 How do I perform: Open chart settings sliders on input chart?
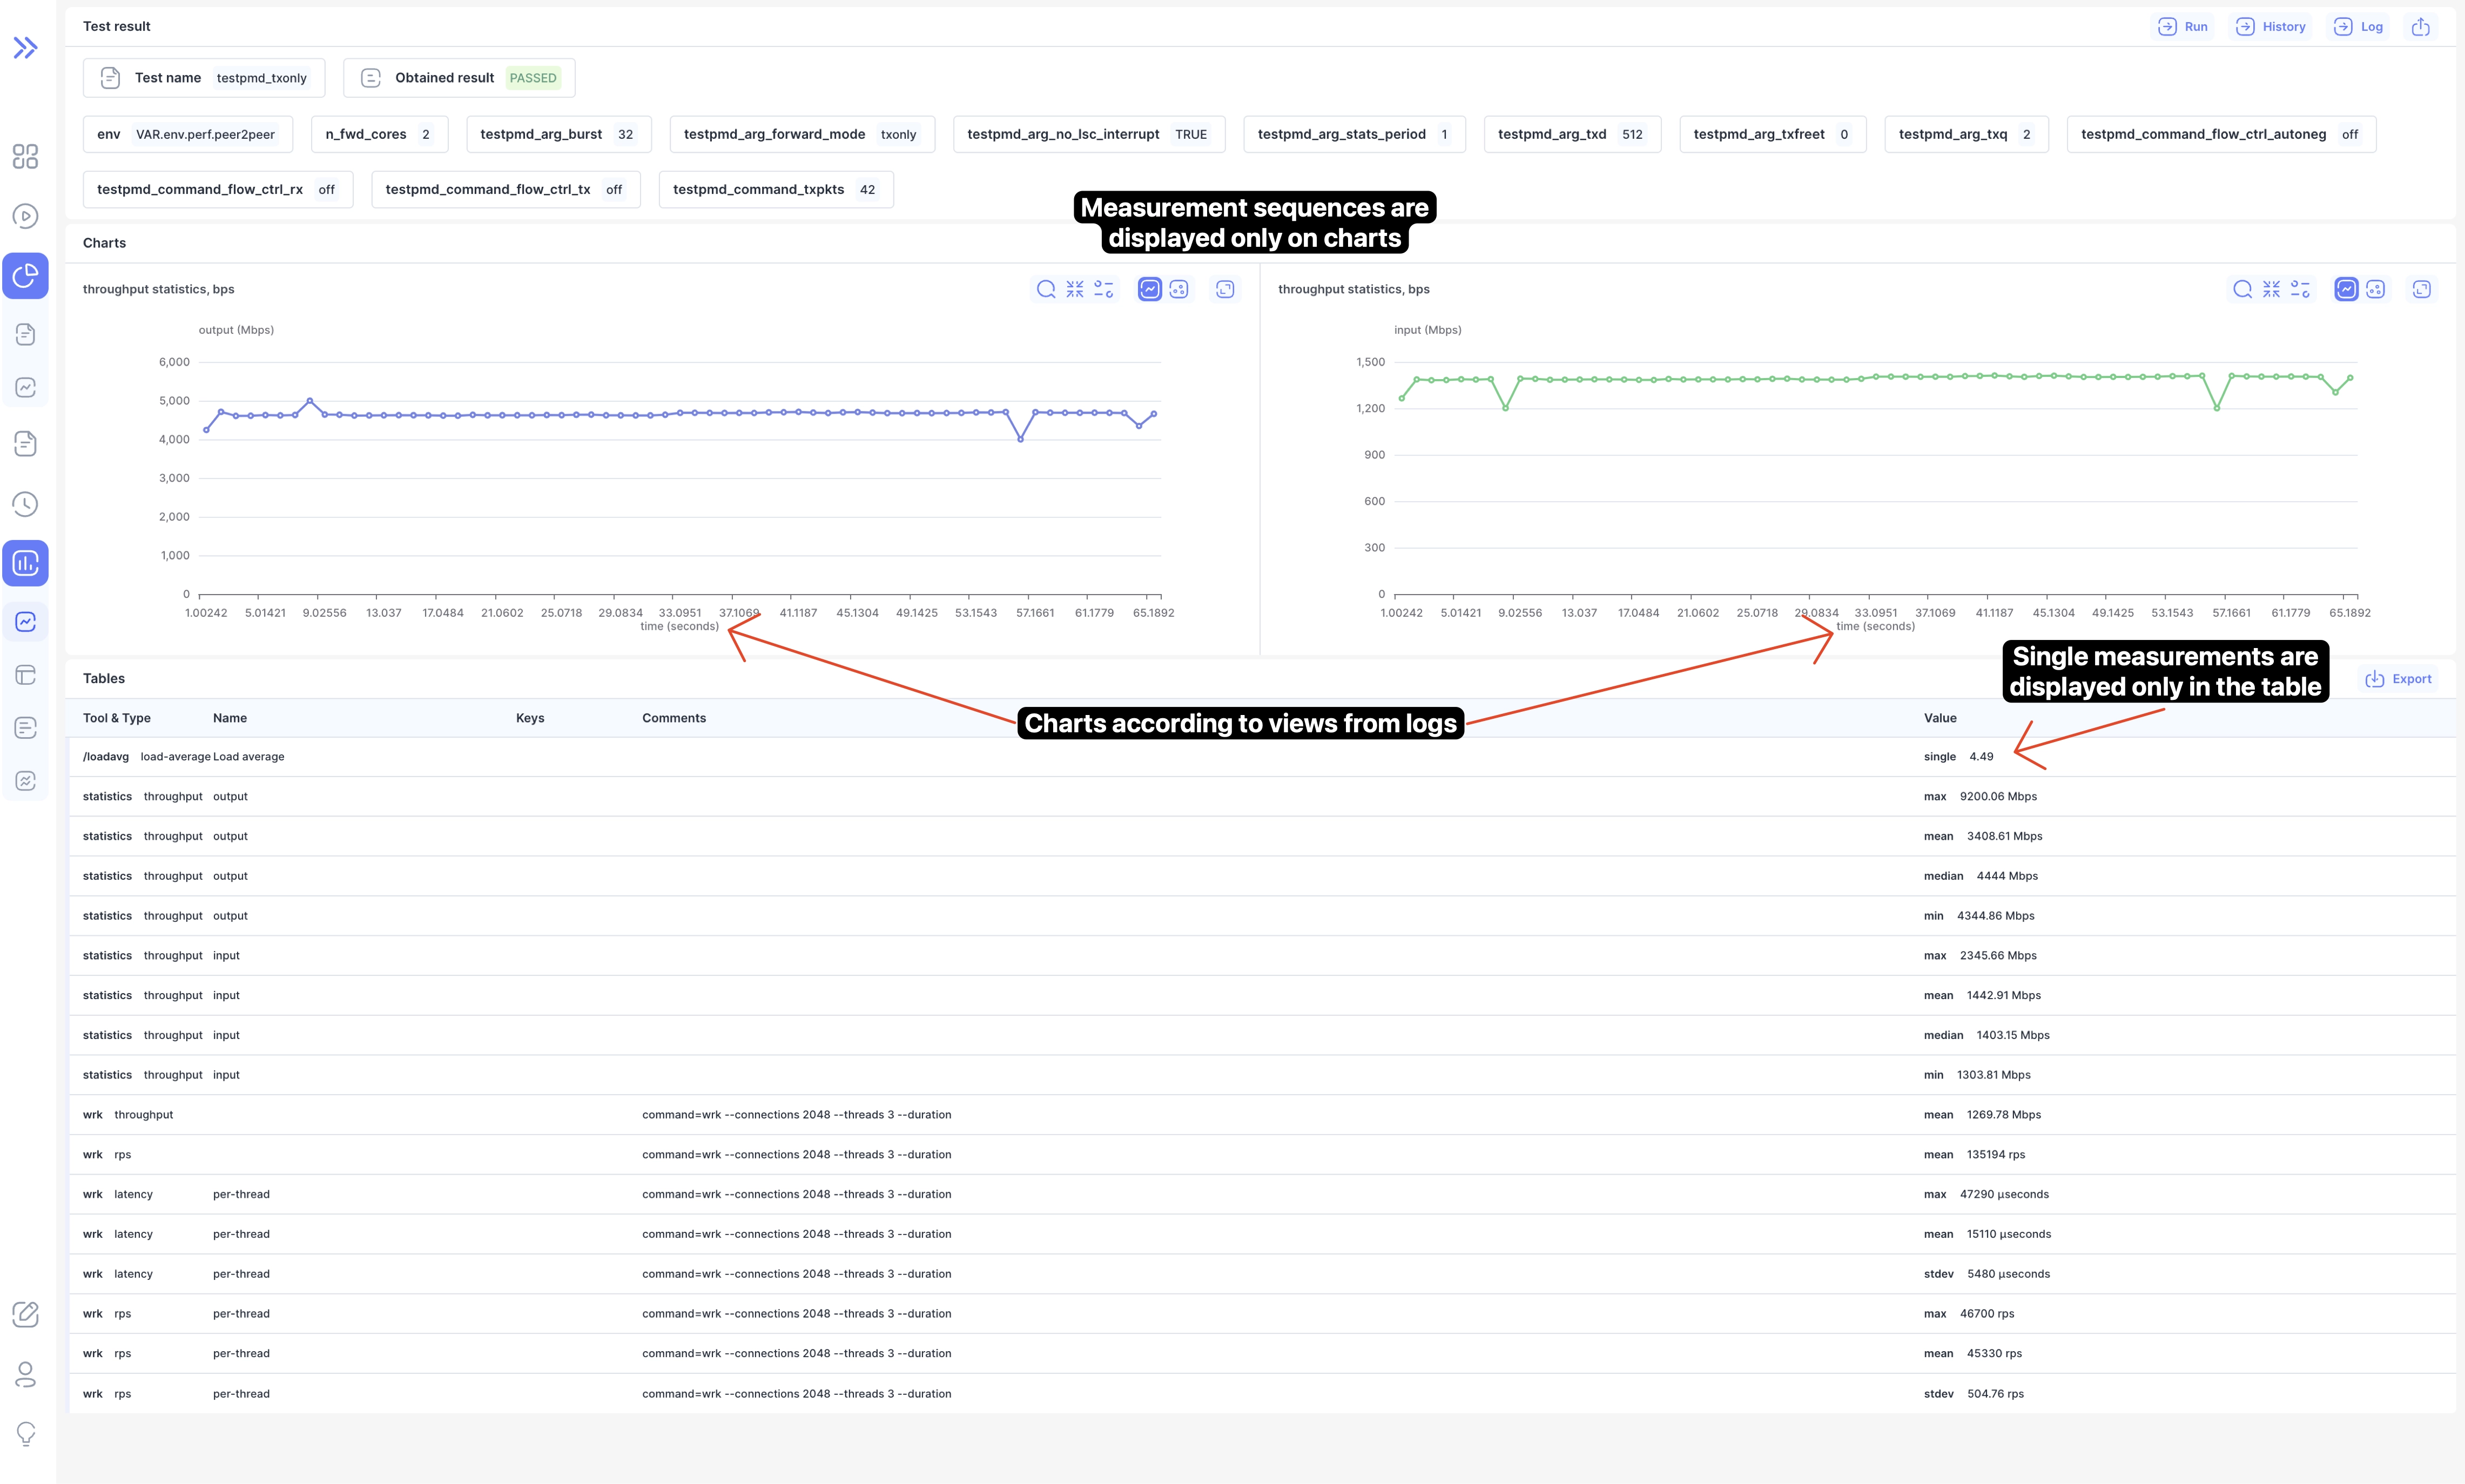pyautogui.click(x=2300, y=289)
